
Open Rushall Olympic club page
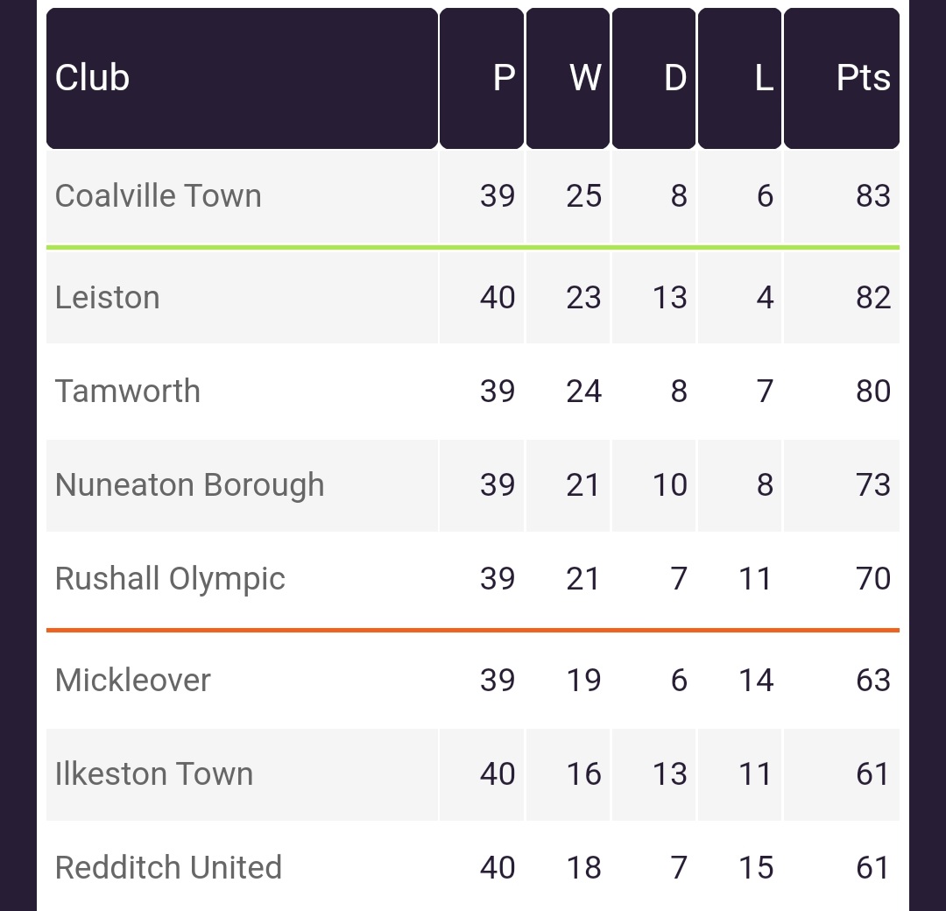click(170, 579)
